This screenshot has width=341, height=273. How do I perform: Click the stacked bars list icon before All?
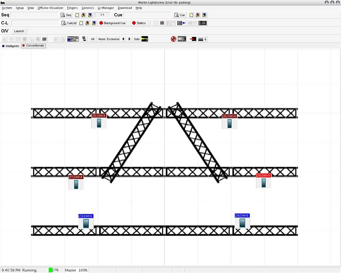coord(84,39)
